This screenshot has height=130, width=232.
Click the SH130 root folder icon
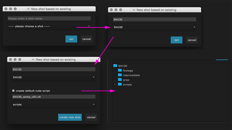tap(115, 66)
